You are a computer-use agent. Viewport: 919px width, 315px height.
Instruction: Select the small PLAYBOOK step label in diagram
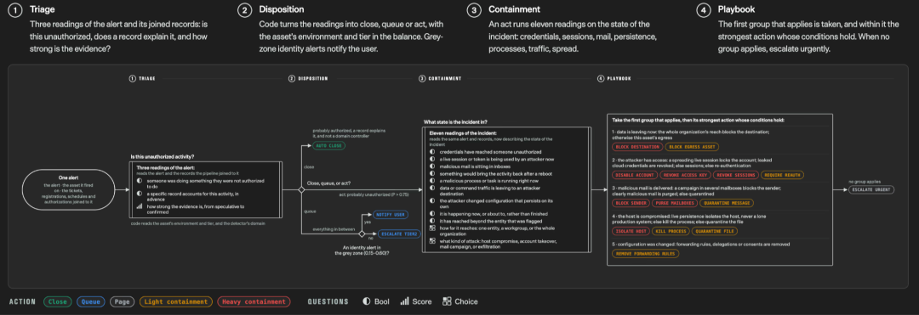614,78
